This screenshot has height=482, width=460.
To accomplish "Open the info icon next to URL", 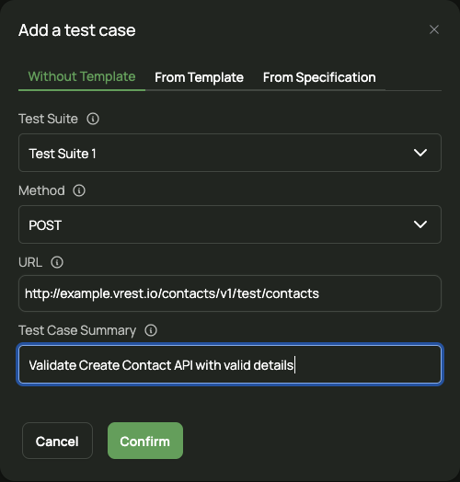I will [x=57, y=262].
